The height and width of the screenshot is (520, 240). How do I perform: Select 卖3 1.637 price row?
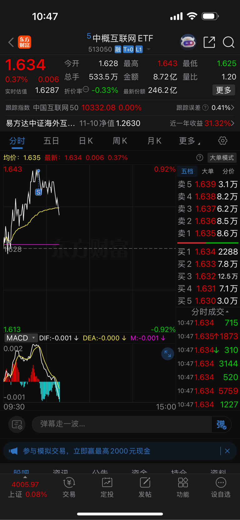coord(207,209)
